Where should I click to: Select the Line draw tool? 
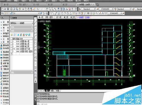(35, 19)
